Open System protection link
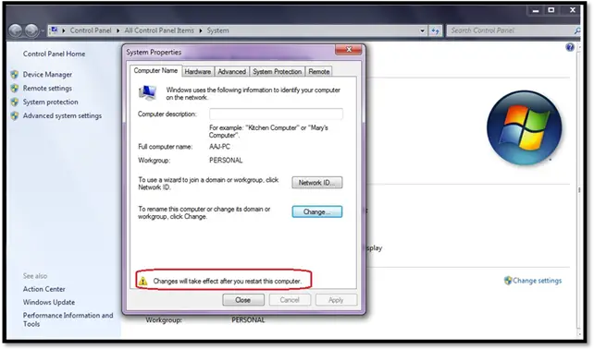 point(50,102)
